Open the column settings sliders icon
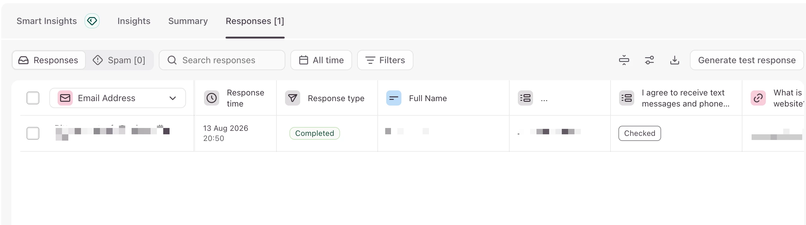 tap(649, 60)
